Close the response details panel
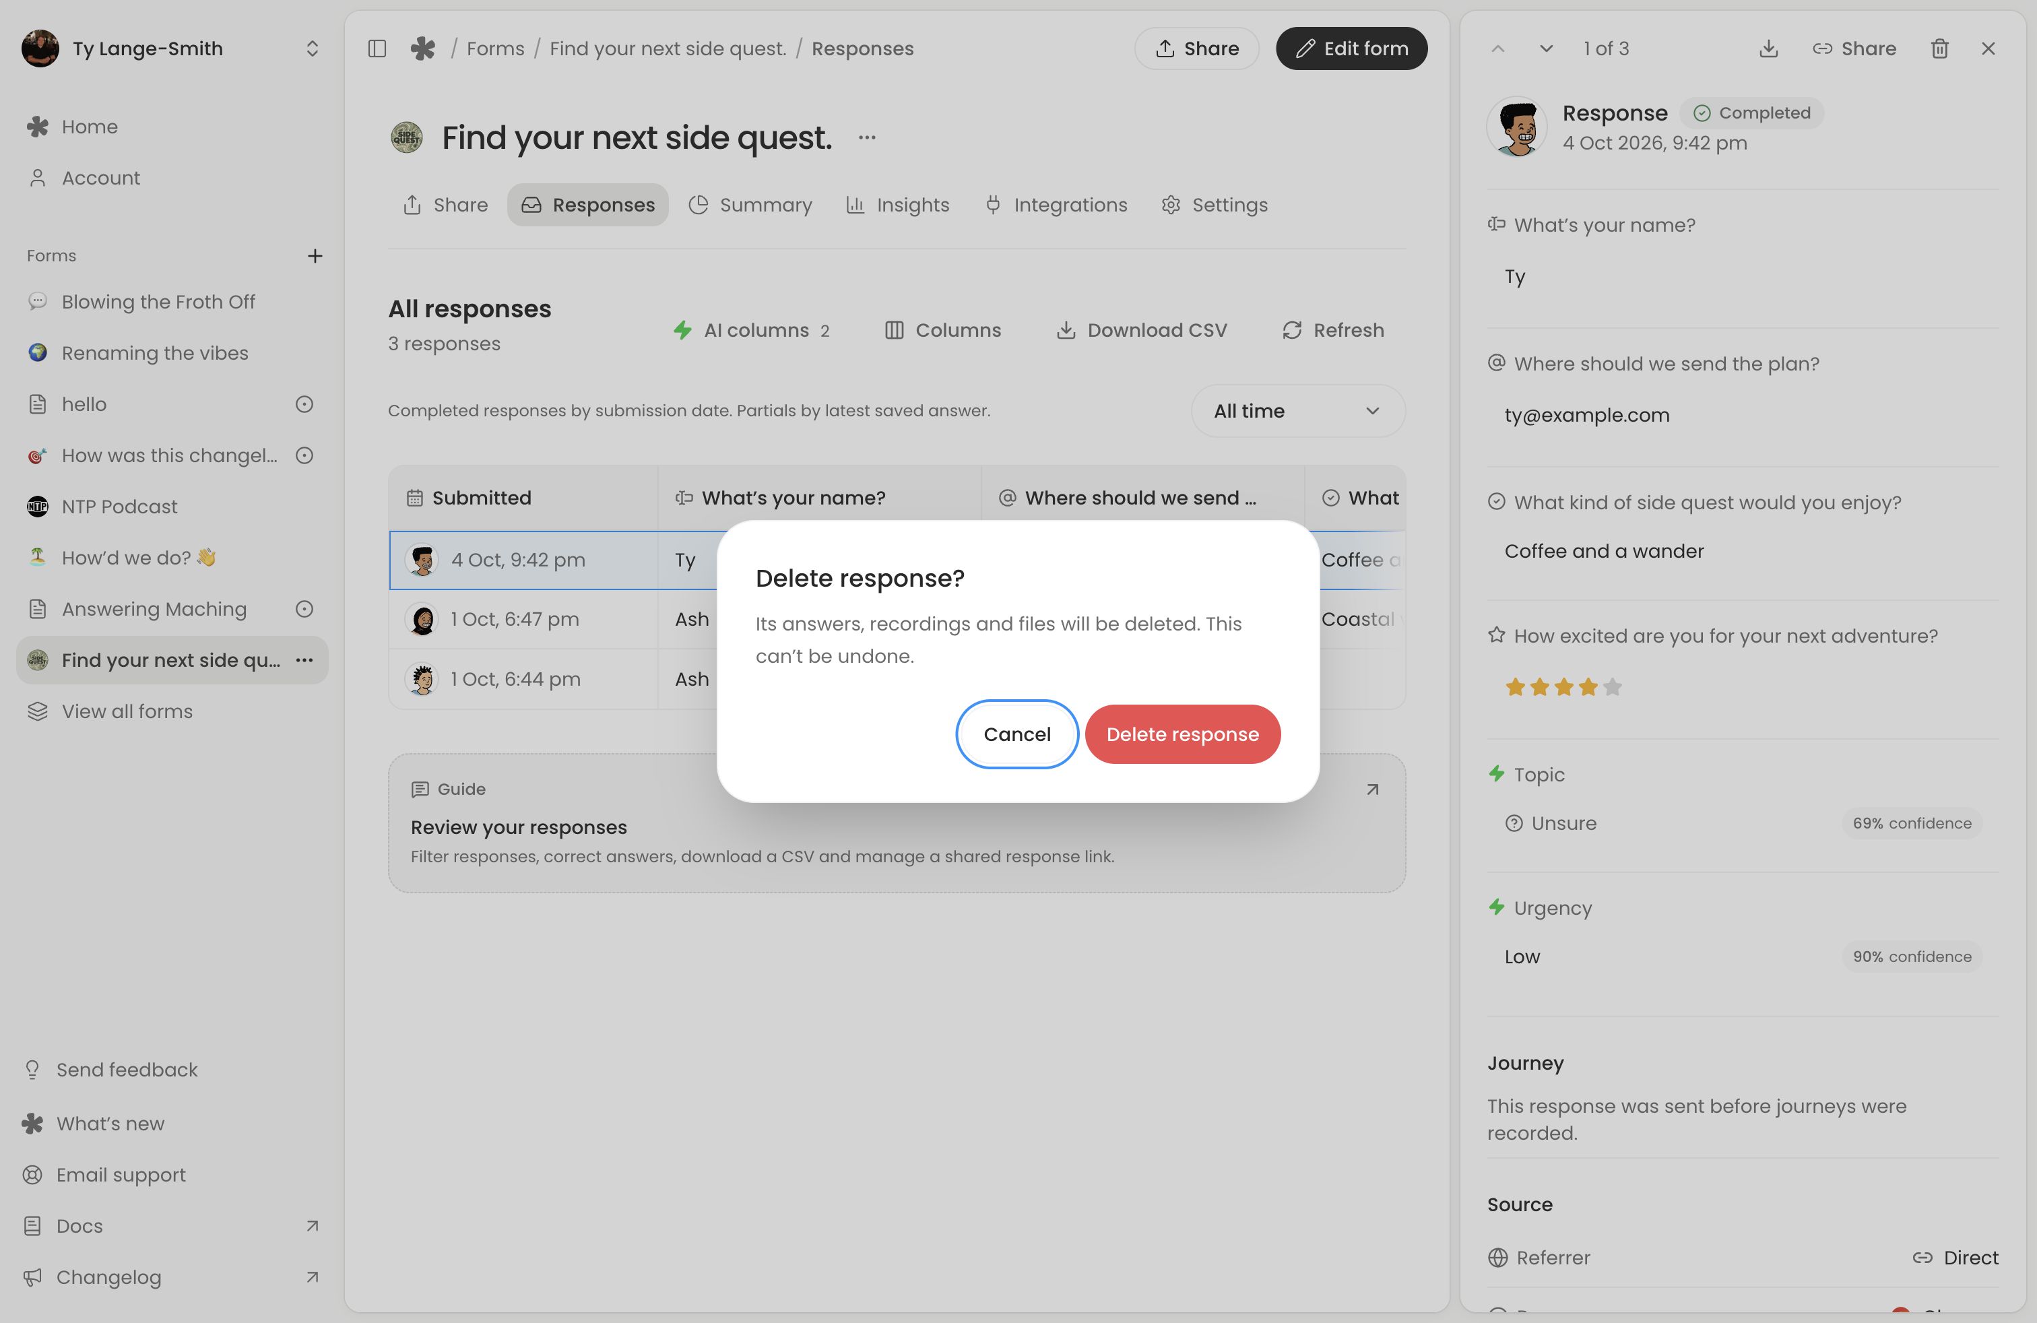This screenshot has width=2037, height=1323. tap(1989, 49)
